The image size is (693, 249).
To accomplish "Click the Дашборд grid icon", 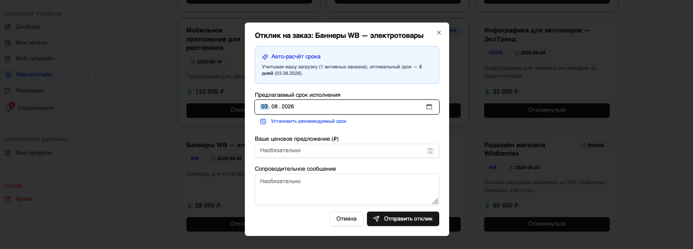I will (7, 26).
